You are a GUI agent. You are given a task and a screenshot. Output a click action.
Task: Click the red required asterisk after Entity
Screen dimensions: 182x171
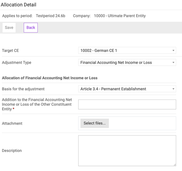point(14,109)
